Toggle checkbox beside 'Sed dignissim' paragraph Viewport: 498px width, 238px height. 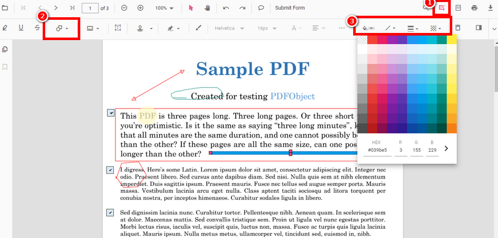pyautogui.click(x=110, y=212)
